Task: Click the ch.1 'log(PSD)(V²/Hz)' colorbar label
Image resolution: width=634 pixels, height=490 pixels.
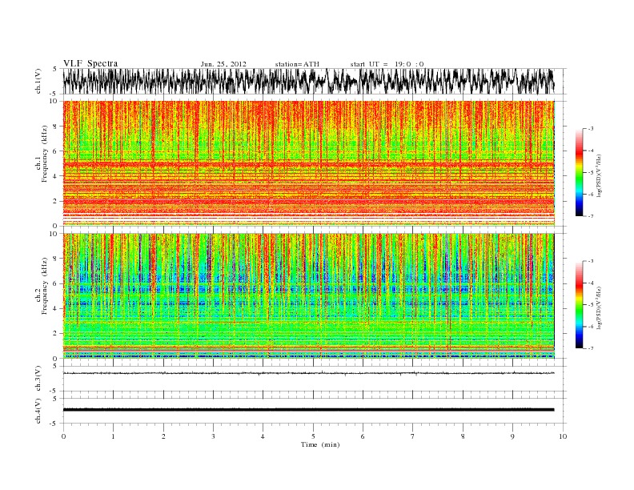Action: (x=600, y=176)
